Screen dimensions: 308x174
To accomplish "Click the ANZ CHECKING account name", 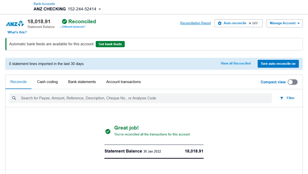I will pyautogui.click(x=50, y=9).
